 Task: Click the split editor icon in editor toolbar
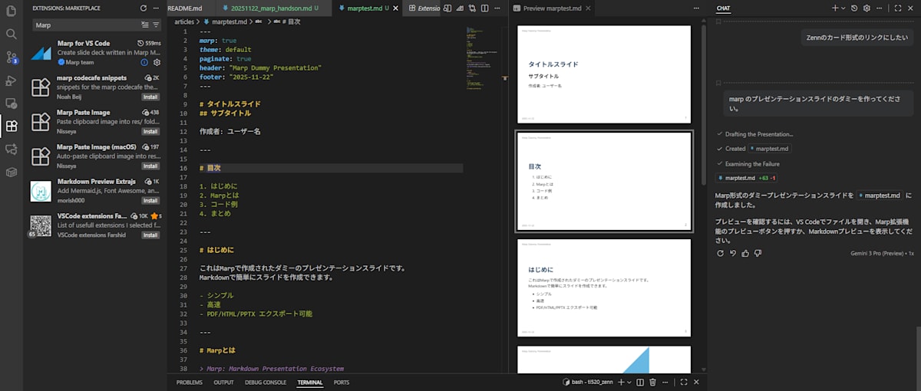(x=486, y=8)
